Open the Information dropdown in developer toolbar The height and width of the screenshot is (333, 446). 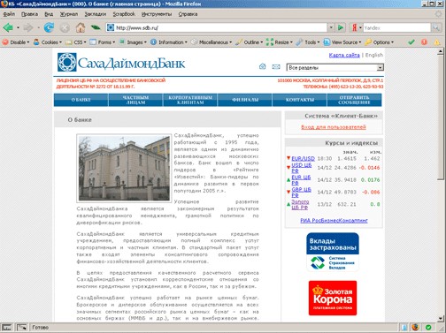pos(169,42)
